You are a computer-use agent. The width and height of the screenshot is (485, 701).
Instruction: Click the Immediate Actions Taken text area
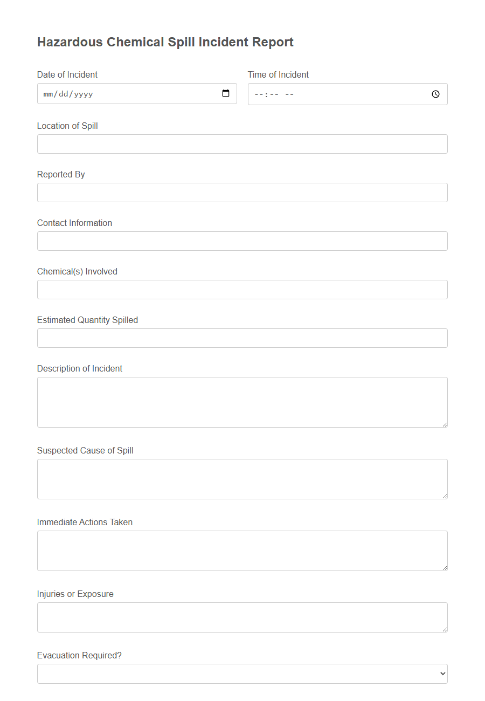point(242,551)
